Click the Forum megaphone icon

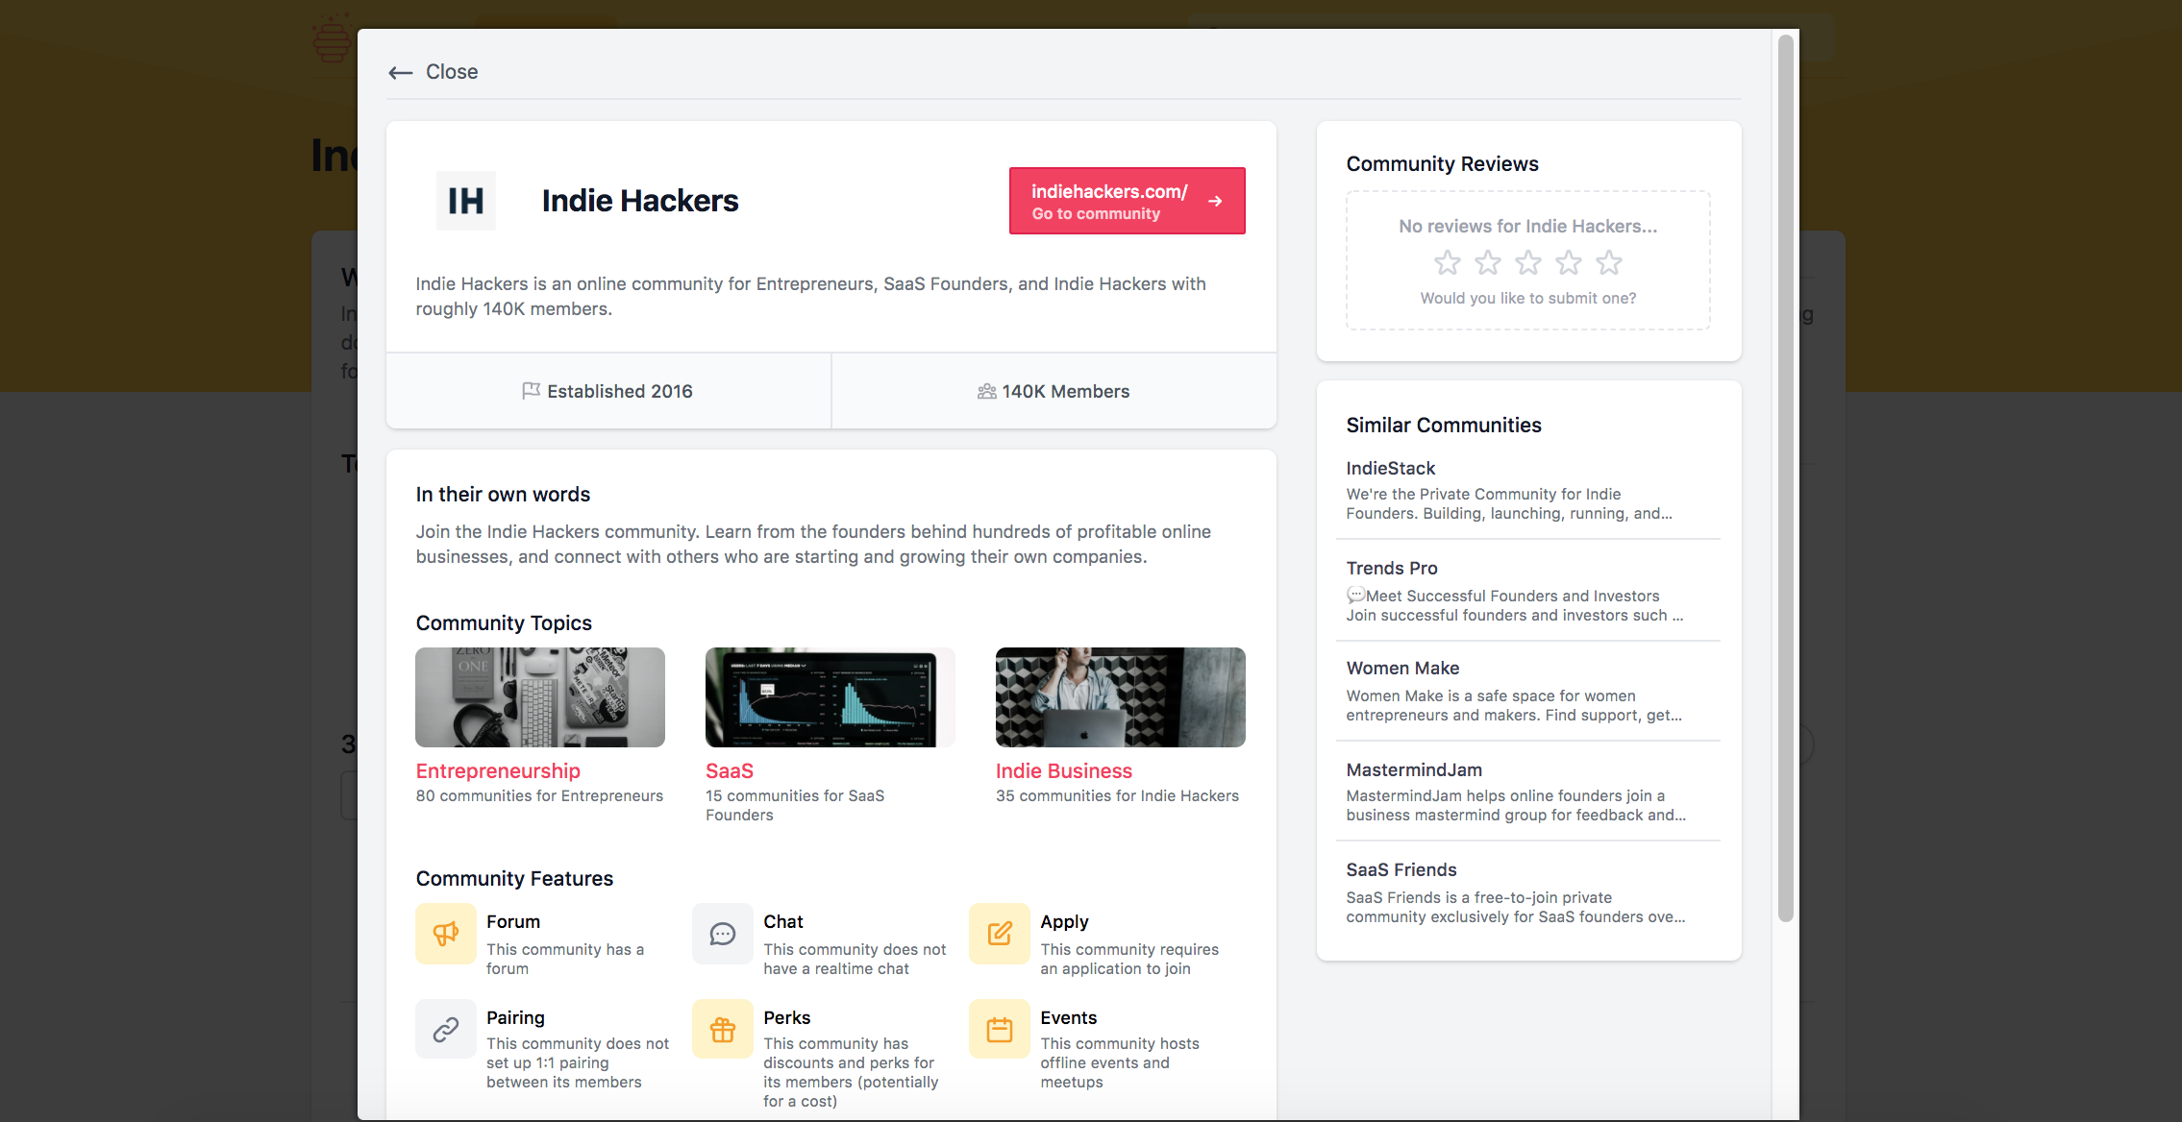tap(446, 934)
